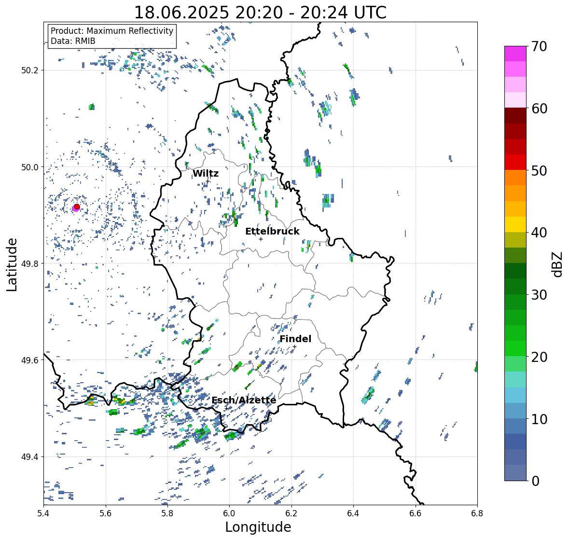Click the plot title with date and time
569x539 pixels.
click(260, 13)
